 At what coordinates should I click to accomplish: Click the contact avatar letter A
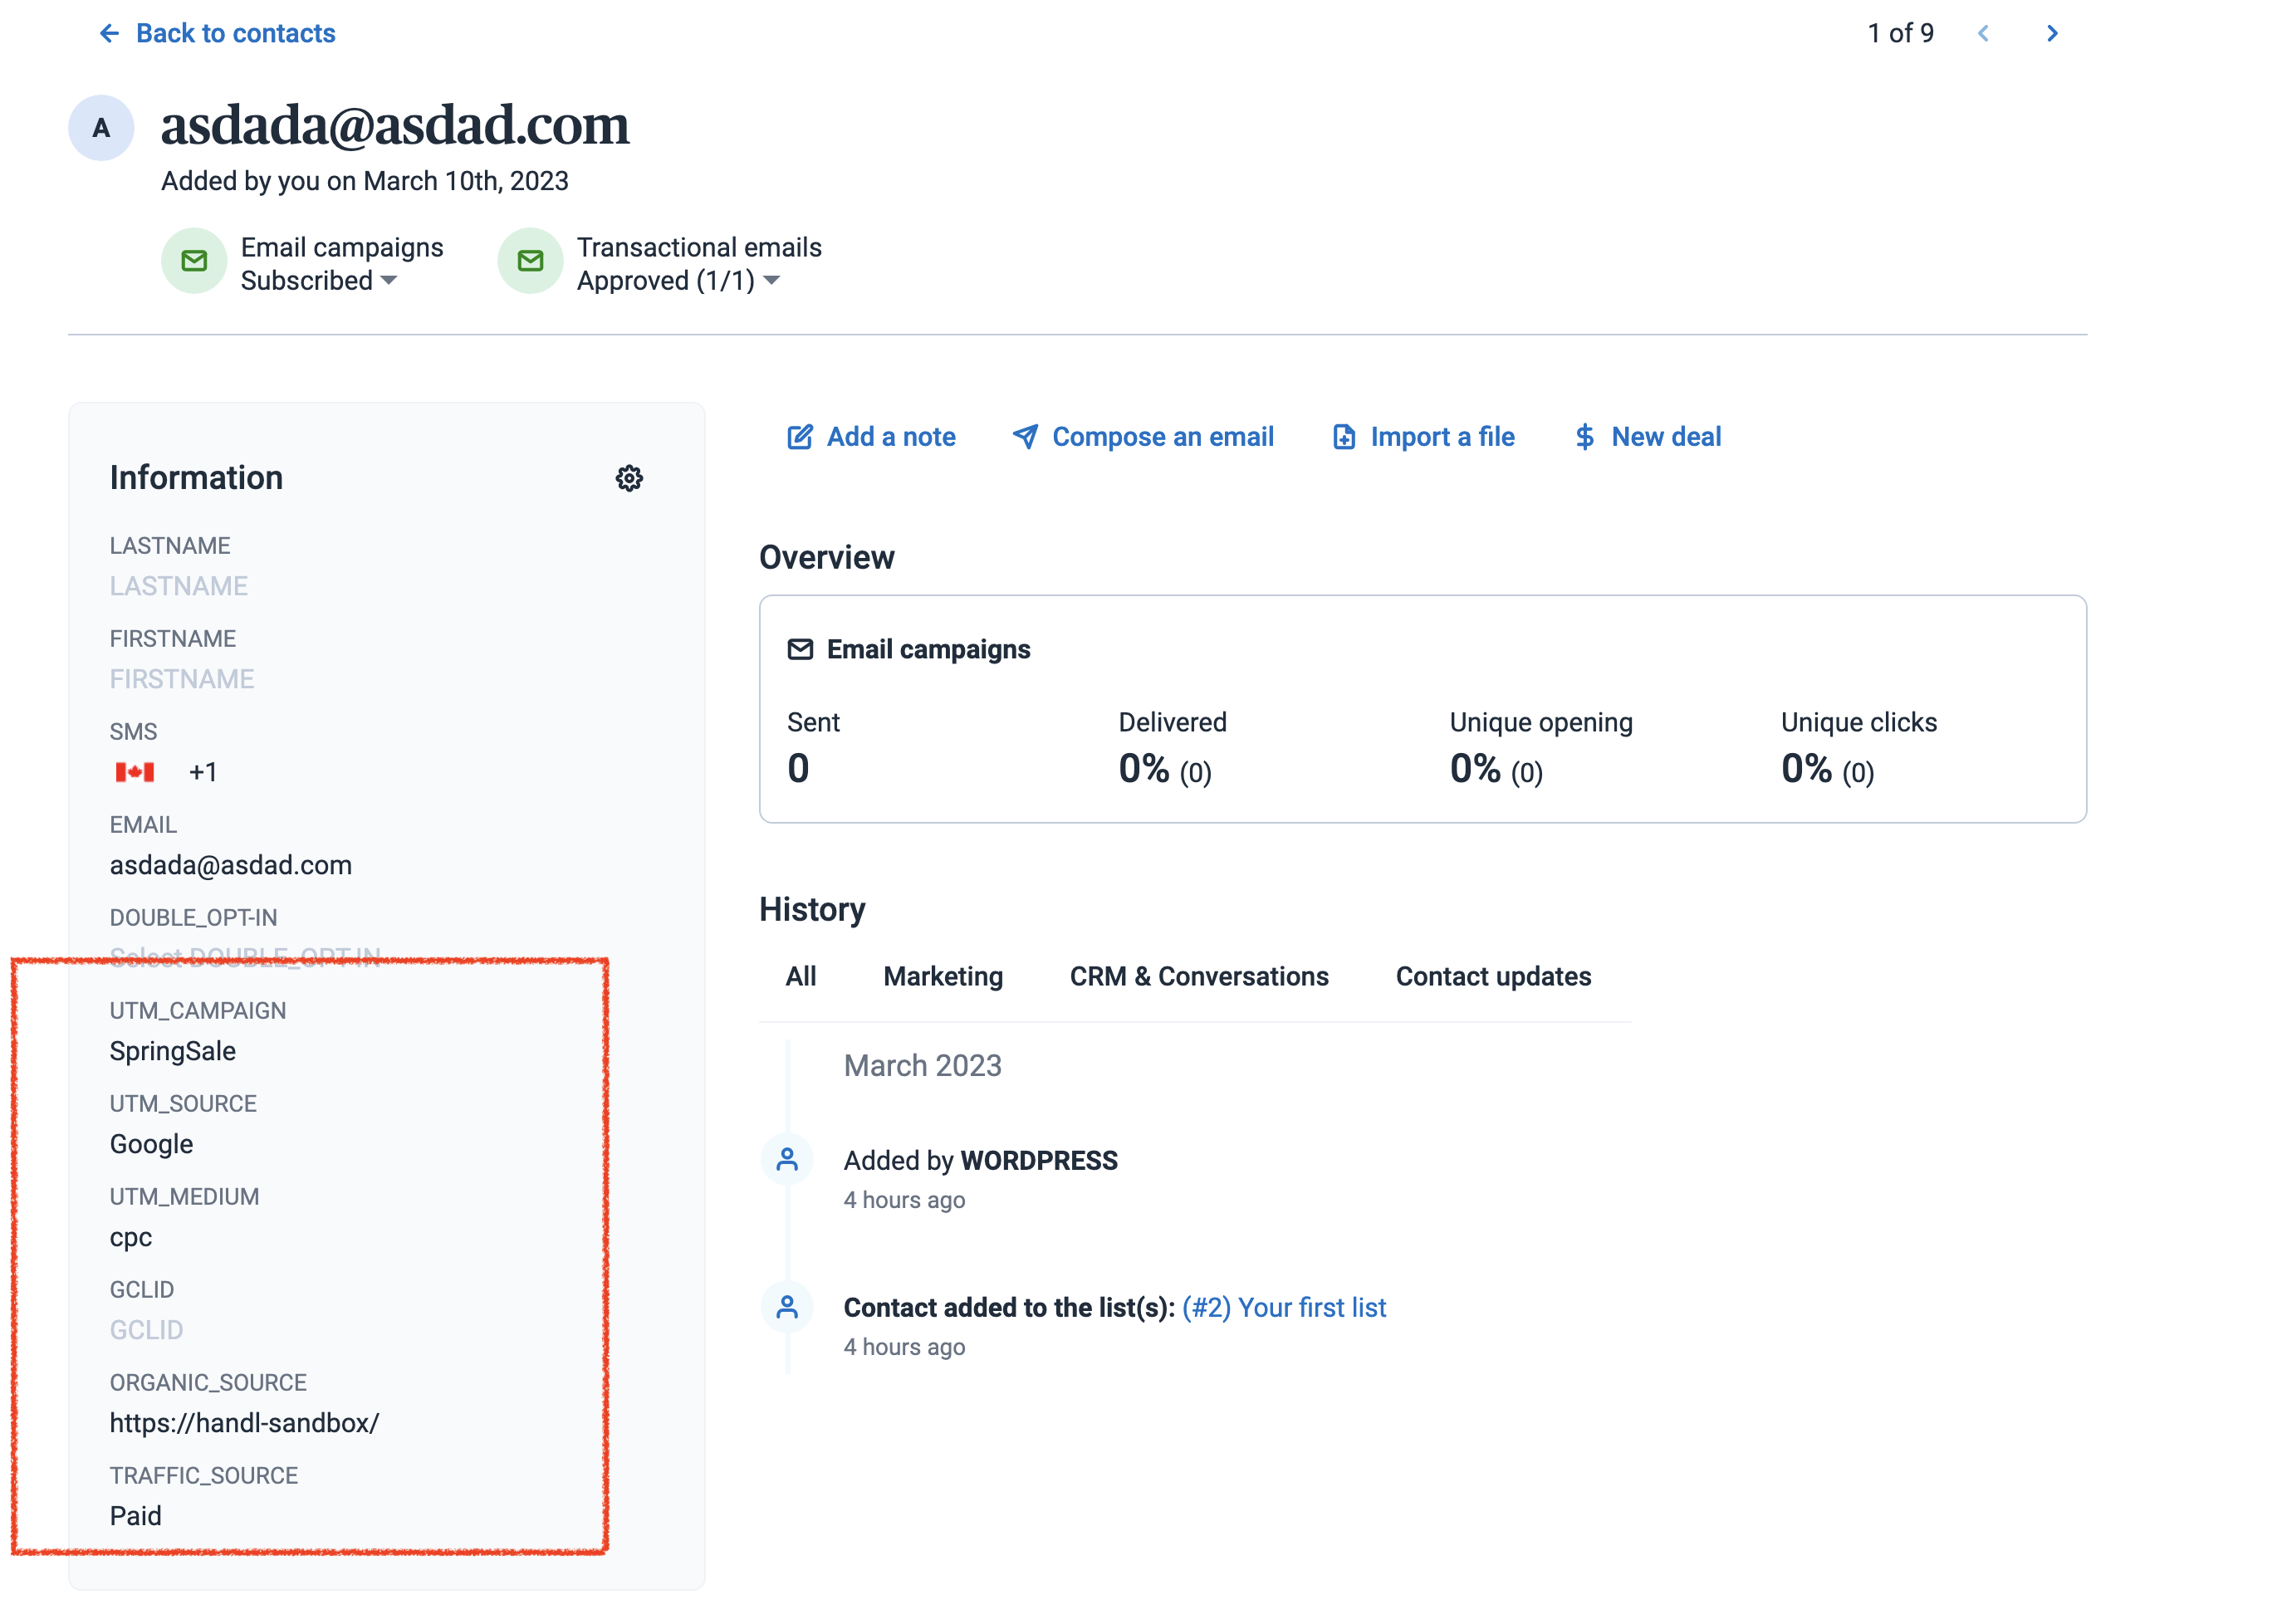101,128
